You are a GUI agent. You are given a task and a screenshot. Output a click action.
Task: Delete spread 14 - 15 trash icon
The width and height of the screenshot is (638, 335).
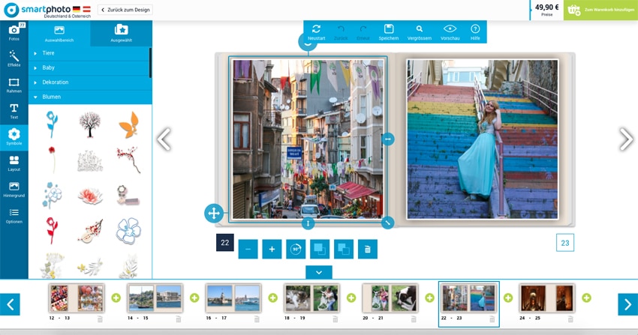pyautogui.click(x=178, y=319)
